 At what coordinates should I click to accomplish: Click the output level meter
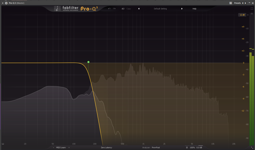click(252, 80)
